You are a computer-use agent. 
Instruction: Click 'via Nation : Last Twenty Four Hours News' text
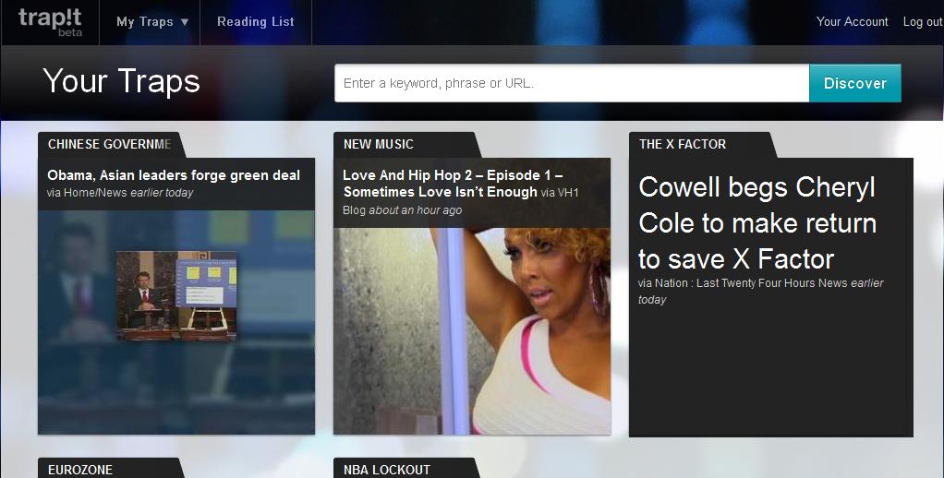tap(743, 283)
